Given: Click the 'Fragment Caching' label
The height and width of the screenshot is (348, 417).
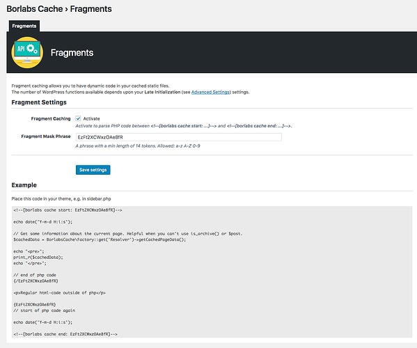Looking at the screenshot, I should click(51, 118).
